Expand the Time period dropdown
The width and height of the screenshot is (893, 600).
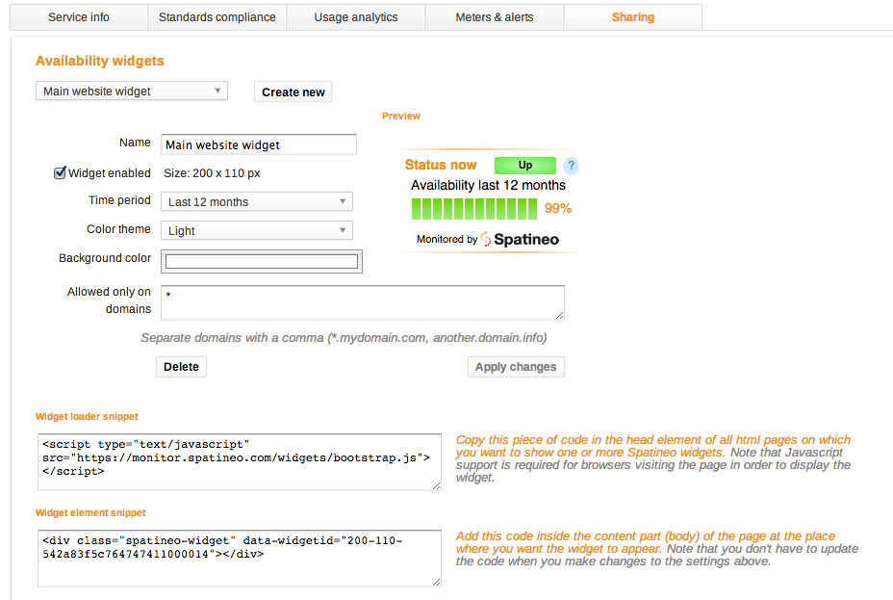click(257, 201)
